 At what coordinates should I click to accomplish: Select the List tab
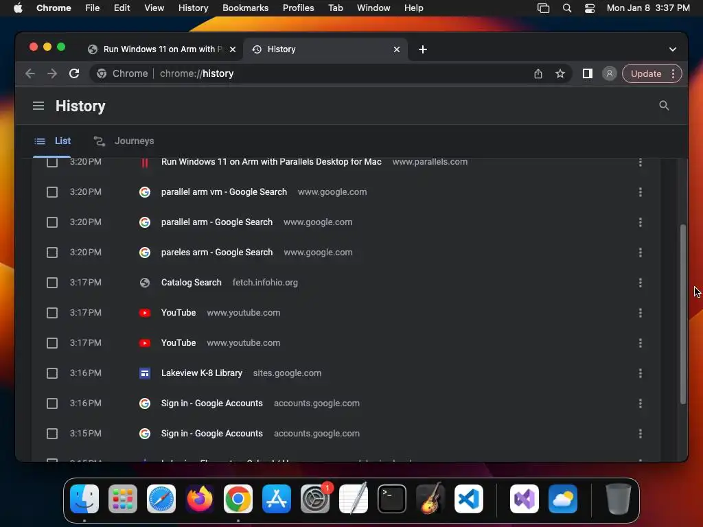pyautogui.click(x=52, y=141)
